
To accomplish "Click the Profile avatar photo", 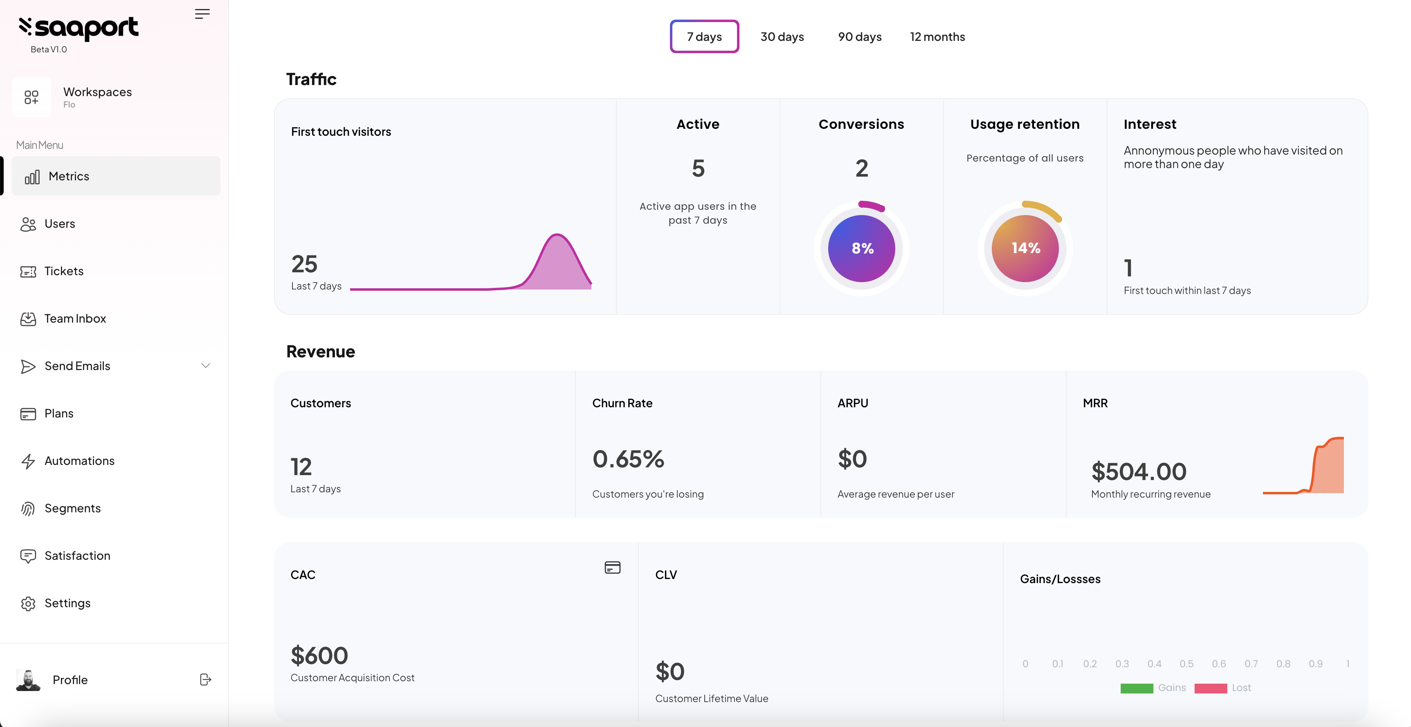I will [x=28, y=680].
